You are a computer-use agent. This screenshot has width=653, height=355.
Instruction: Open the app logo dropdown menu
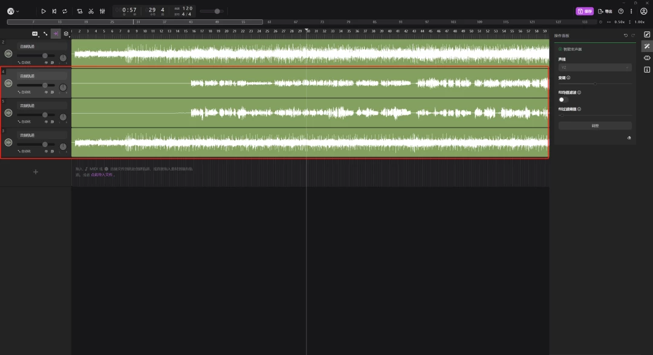[x=13, y=11]
